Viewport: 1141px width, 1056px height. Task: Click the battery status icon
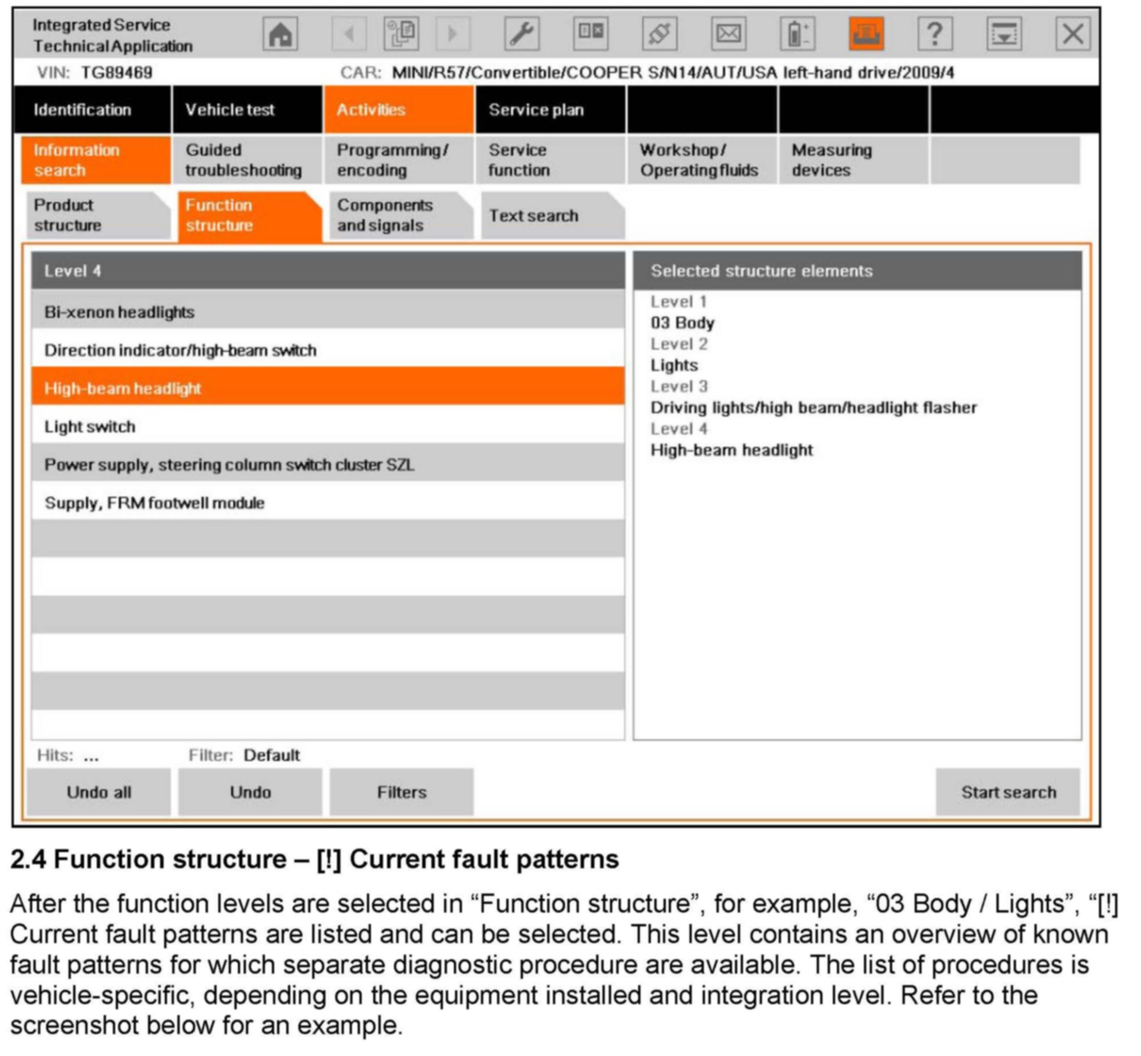(x=797, y=34)
